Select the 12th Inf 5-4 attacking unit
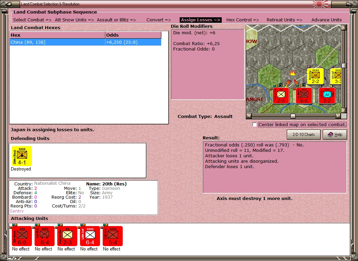Screen dimensions: 358x261 [x=113, y=236]
